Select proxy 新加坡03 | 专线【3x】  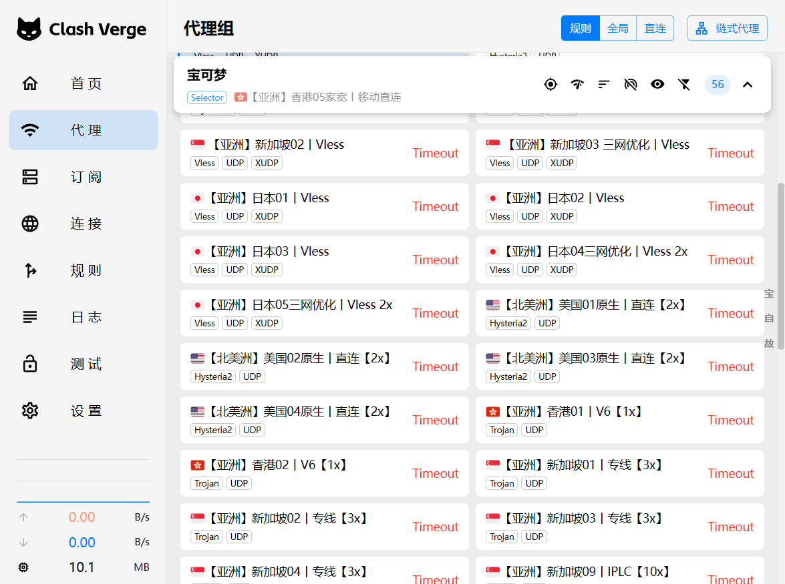(x=620, y=527)
